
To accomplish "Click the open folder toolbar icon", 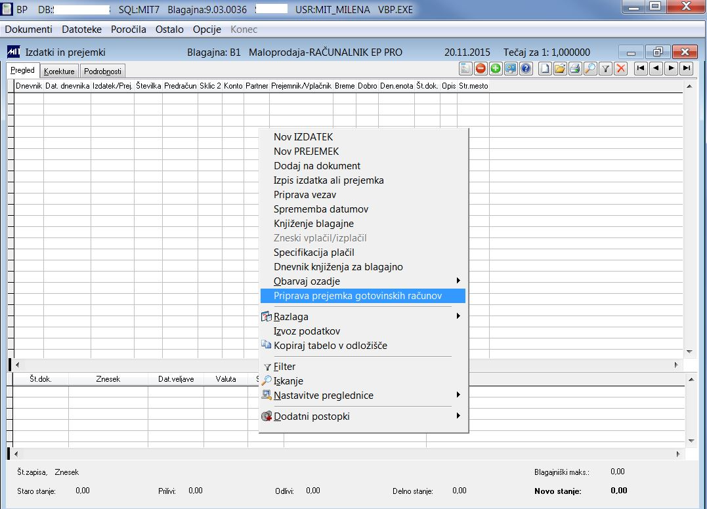I will coord(560,68).
